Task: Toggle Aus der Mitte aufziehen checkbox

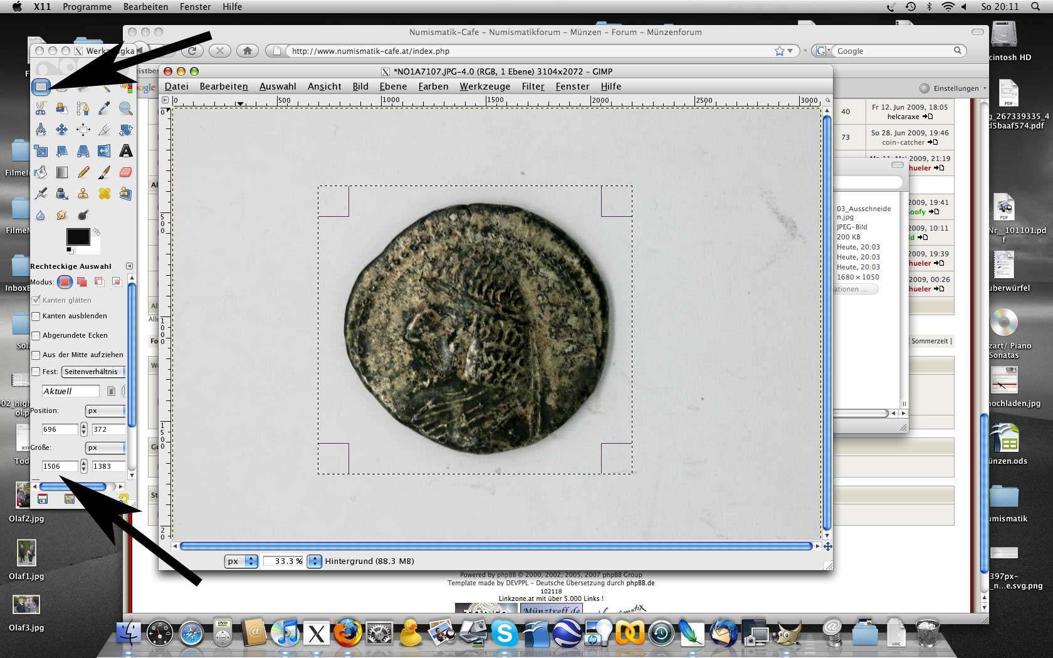Action: [x=36, y=355]
